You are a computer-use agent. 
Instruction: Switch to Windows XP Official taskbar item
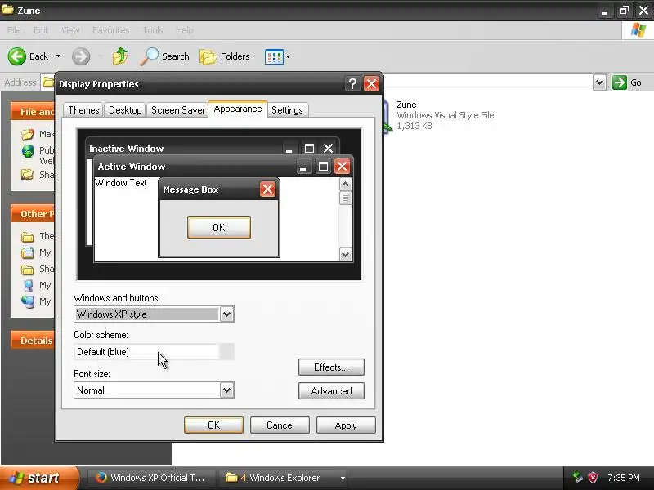coord(152,478)
